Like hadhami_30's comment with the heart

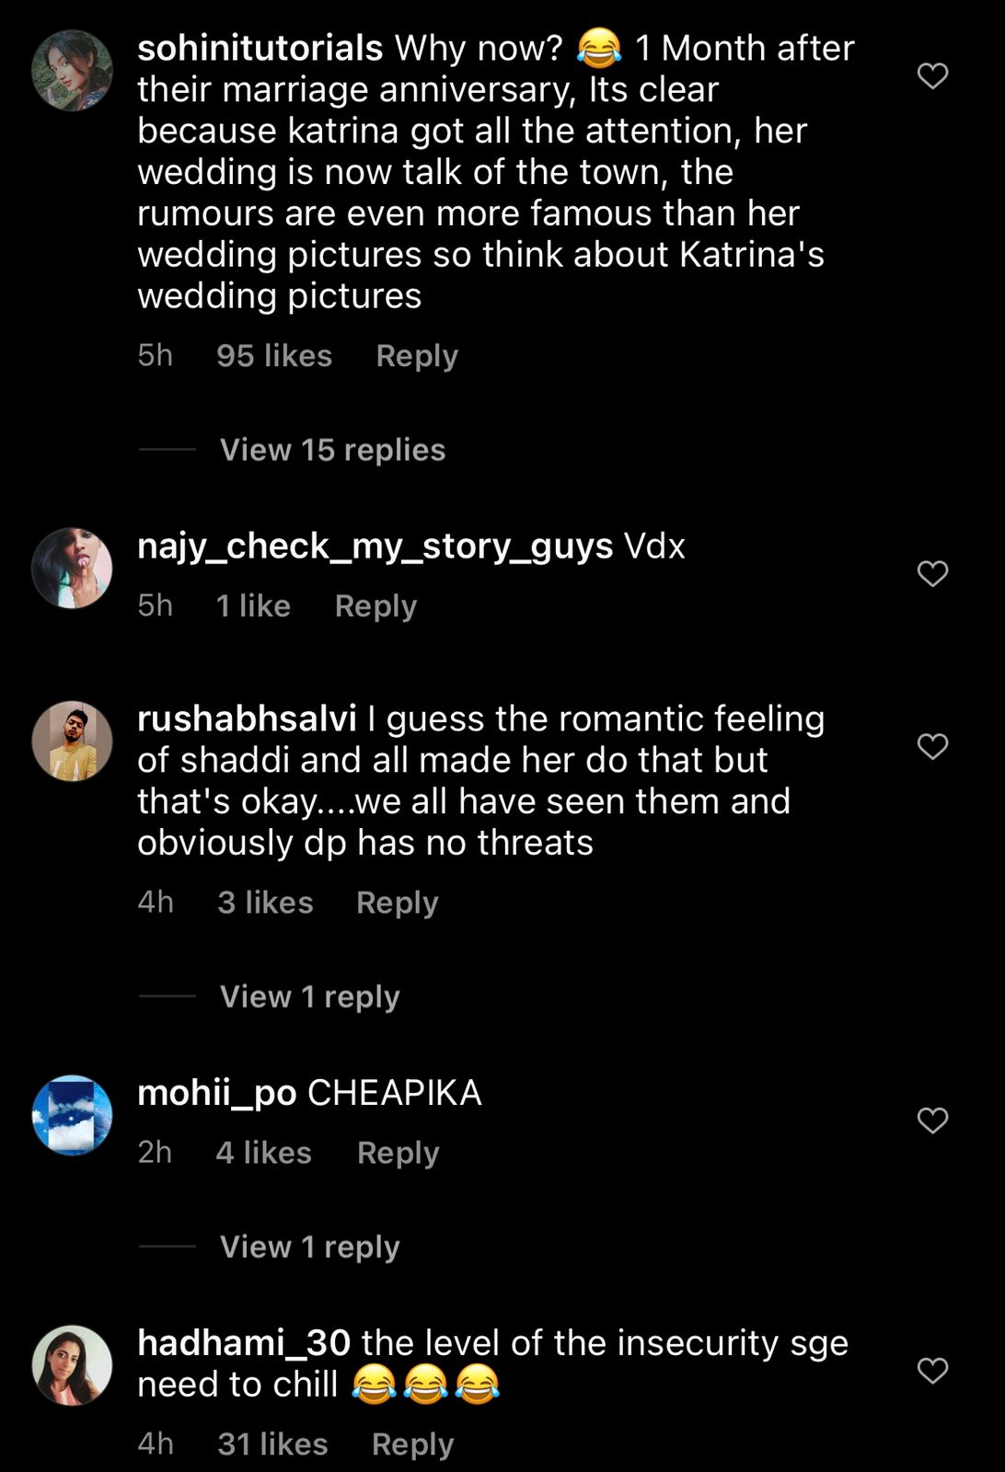pos(932,1369)
